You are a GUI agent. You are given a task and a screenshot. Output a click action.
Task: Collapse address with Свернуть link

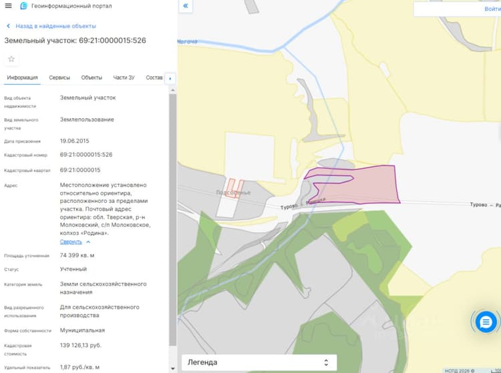pos(71,242)
